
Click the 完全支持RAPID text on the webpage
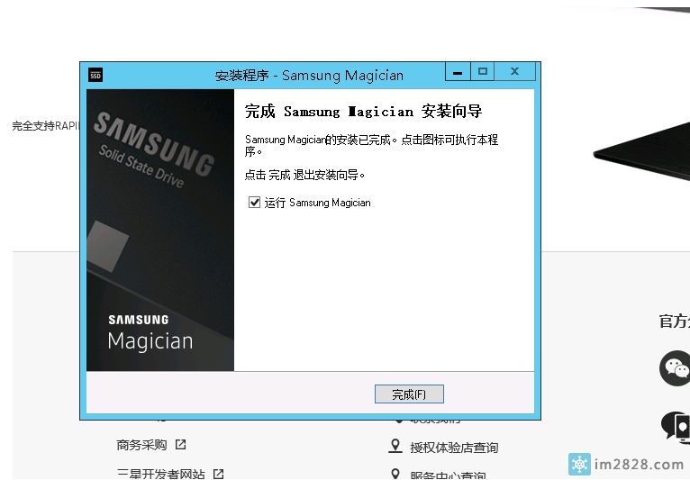[x=45, y=126]
